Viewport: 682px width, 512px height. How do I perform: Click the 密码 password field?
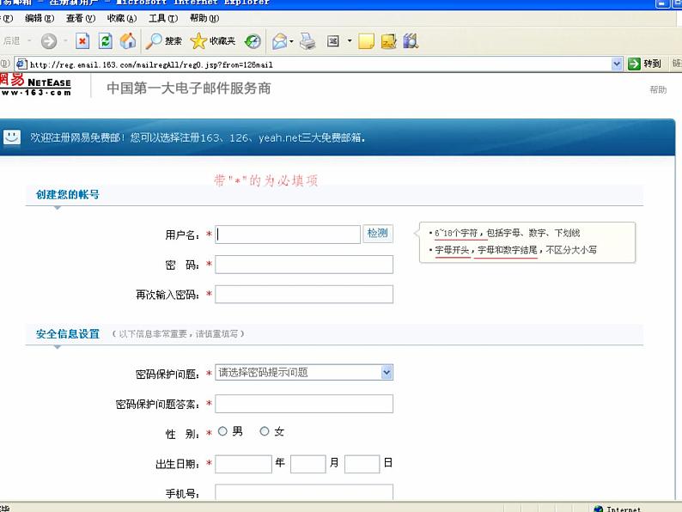point(304,265)
